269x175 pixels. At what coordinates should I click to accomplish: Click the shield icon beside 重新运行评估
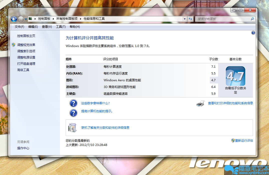click(x=233, y=141)
